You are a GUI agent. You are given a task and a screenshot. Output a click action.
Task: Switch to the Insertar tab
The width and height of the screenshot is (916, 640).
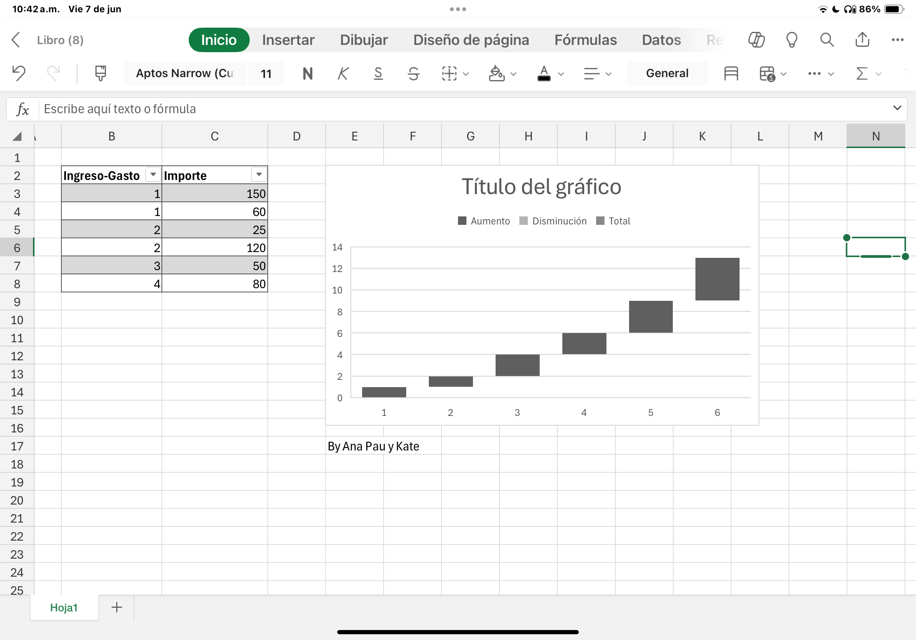pos(288,40)
